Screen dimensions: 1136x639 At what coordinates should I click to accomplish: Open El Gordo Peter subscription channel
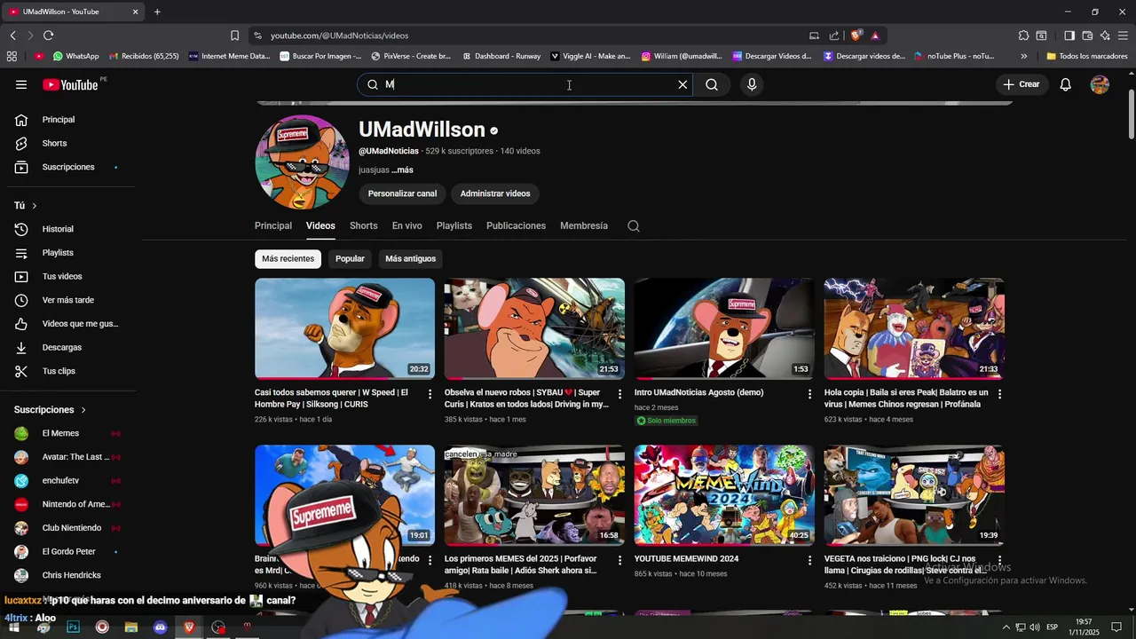pos(71,551)
